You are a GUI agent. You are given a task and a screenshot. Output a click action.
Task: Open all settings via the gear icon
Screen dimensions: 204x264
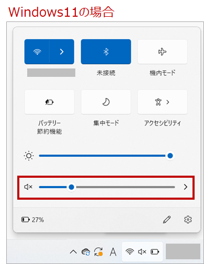click(188, 220)
